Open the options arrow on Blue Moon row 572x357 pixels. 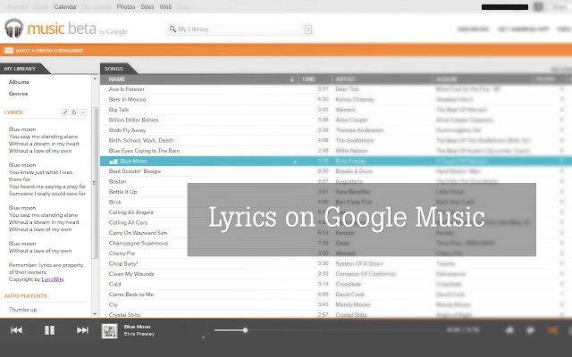point(295,162)
